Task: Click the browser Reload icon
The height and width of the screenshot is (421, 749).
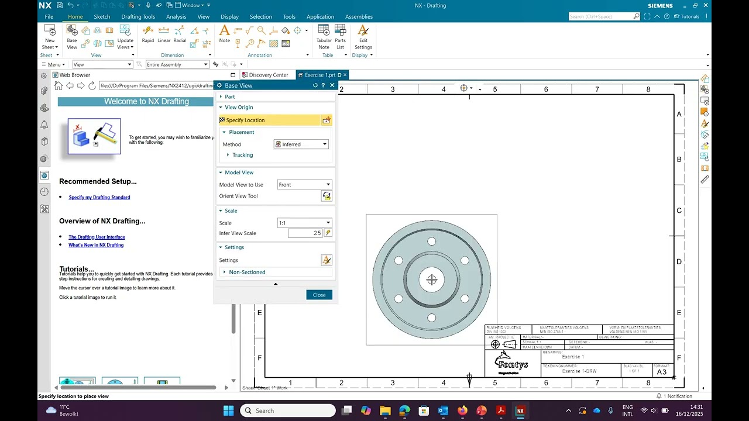Action: [x=92, y=85]
